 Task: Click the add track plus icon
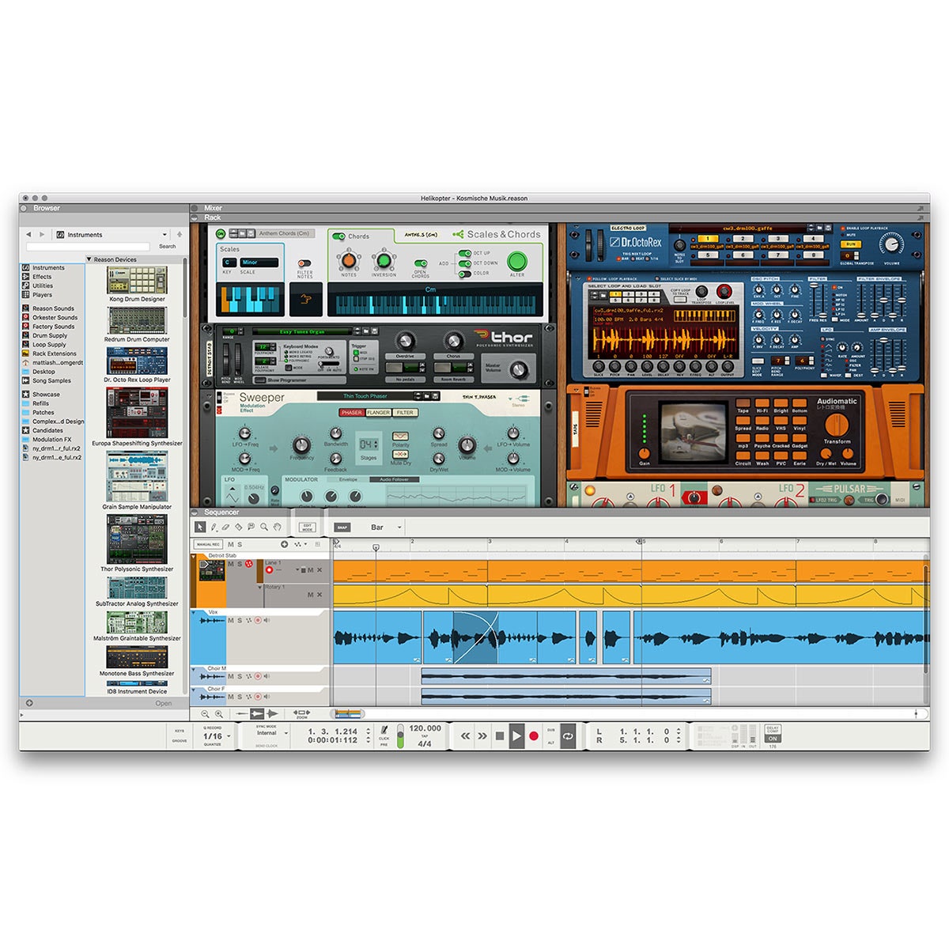click(285, 544)
